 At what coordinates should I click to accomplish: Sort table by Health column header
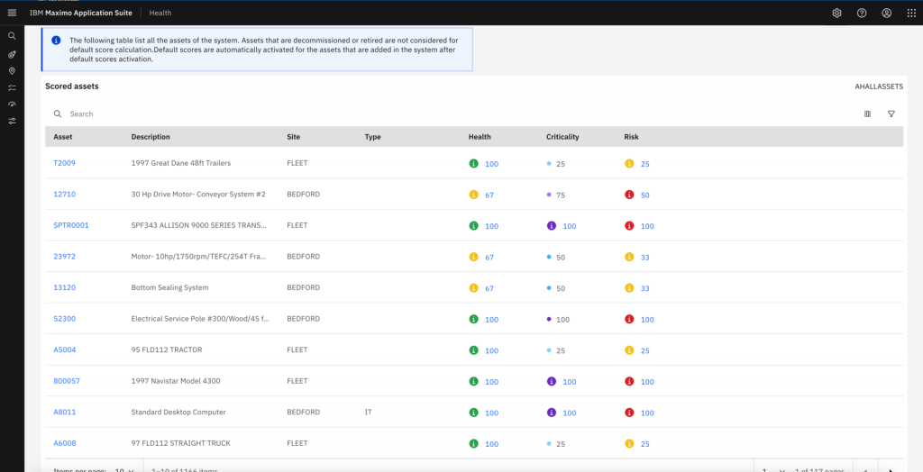(480, 137)
